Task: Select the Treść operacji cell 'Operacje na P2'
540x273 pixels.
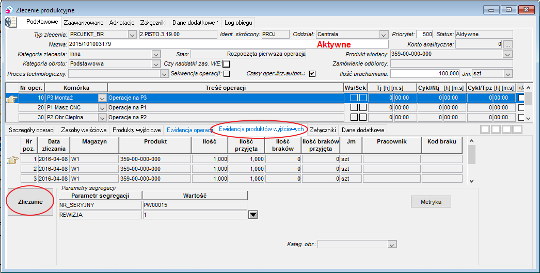Action: click(226, 117)
